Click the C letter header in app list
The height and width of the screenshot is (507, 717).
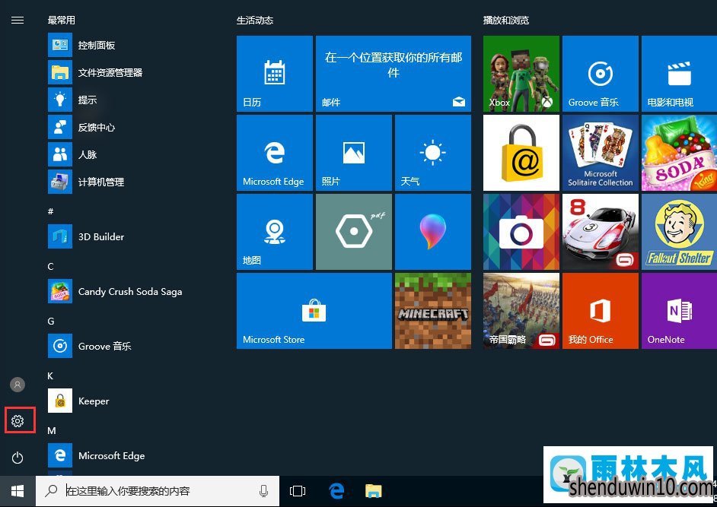point(51,266)
